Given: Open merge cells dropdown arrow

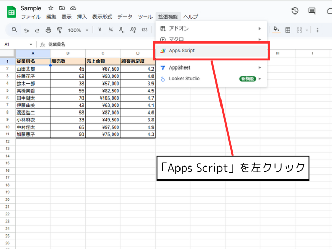Looking at the screenshot, I should point(307,30).
